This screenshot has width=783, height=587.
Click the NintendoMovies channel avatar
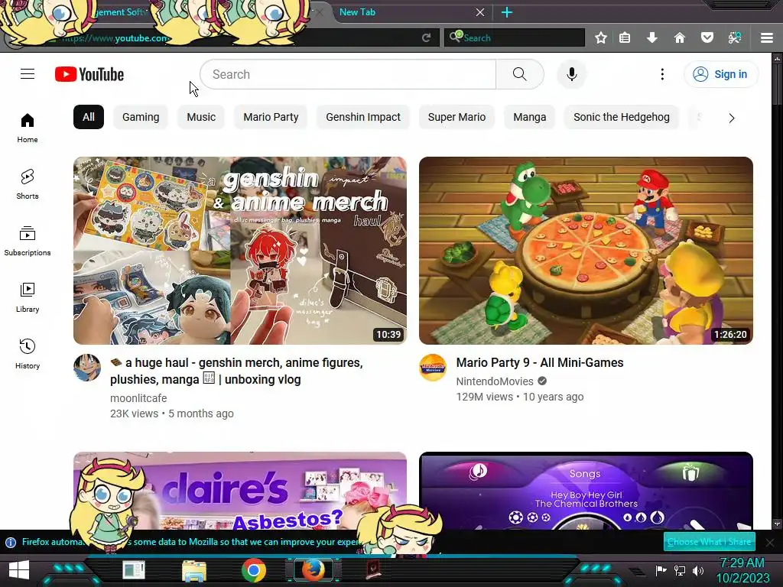click(x=433, y=368)
